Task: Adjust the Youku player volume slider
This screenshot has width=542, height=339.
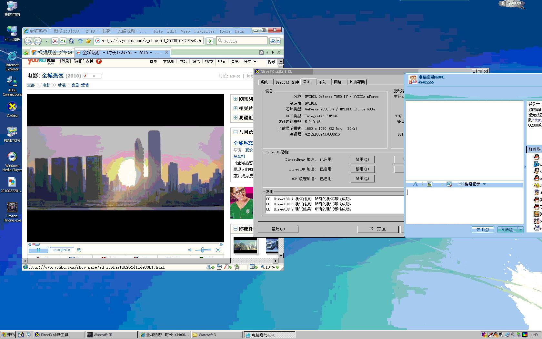Action: 203,250
